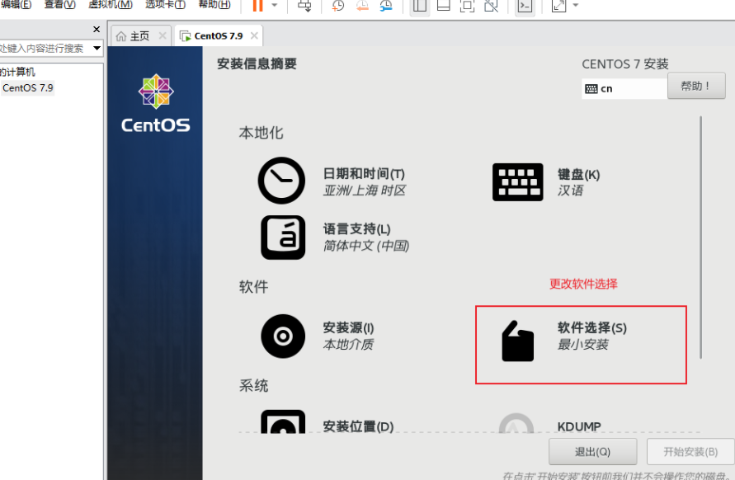Click the CentOS logo in sidebar
735x480 pixels.
point(156,103)
